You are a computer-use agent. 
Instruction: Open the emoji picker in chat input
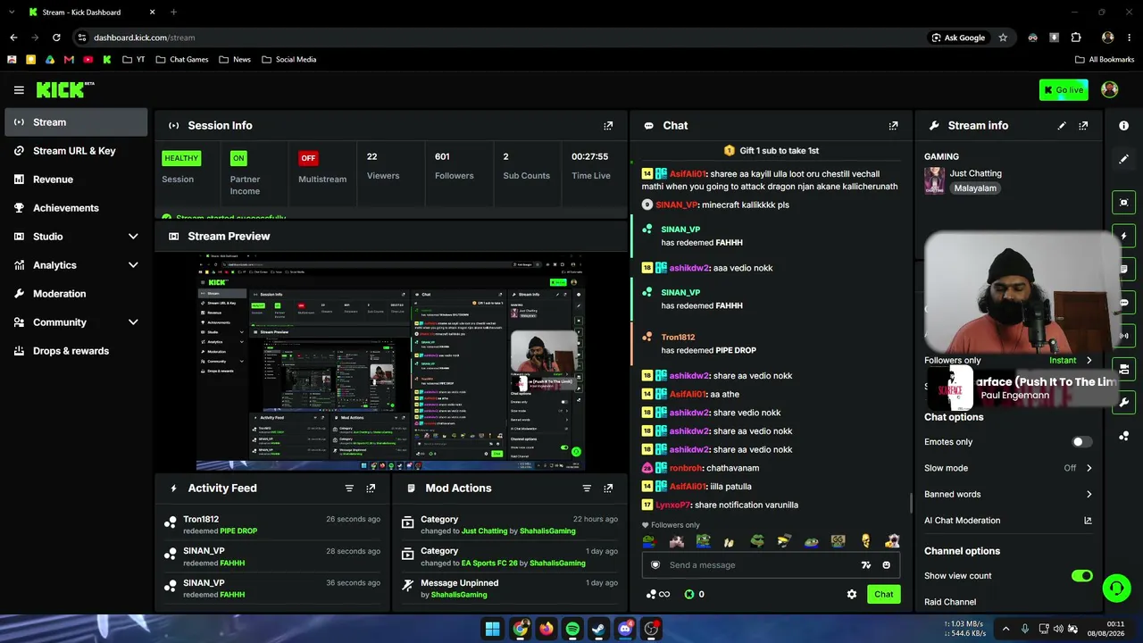886,565
